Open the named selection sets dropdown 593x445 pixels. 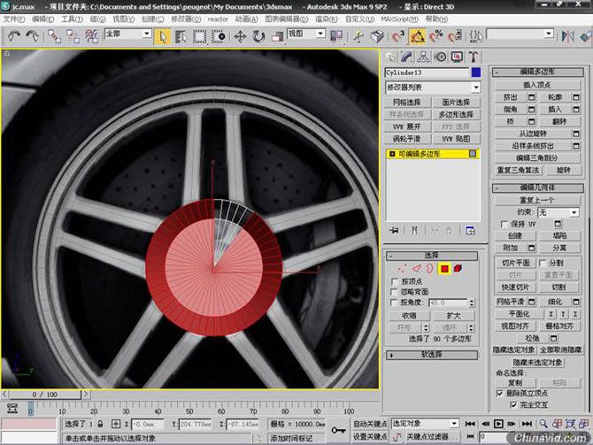pyautogui.click(x=520, y=35)
